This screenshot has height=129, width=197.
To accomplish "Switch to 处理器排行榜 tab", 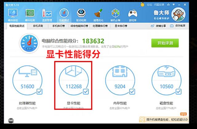I will coord(100,26).
